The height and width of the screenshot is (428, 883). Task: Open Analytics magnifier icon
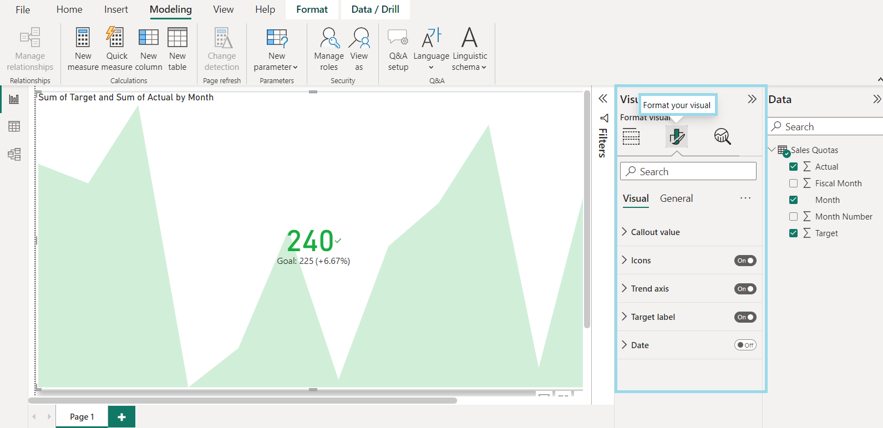pyautogui.click(x=723, y=136)
